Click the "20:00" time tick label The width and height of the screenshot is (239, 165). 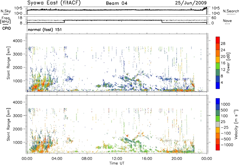coord(177,159)
